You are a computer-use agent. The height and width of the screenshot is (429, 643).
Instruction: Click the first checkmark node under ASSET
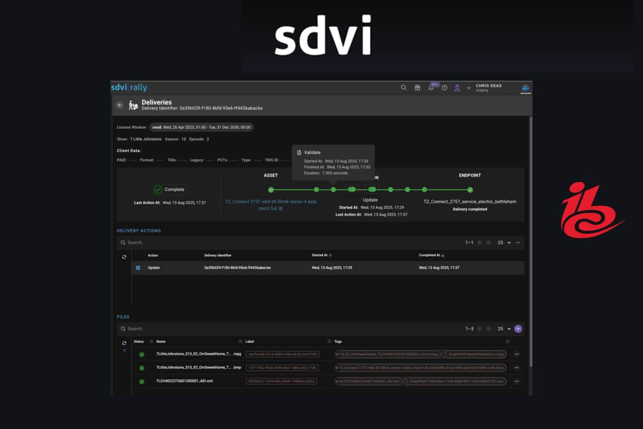[x=270, y=190]
